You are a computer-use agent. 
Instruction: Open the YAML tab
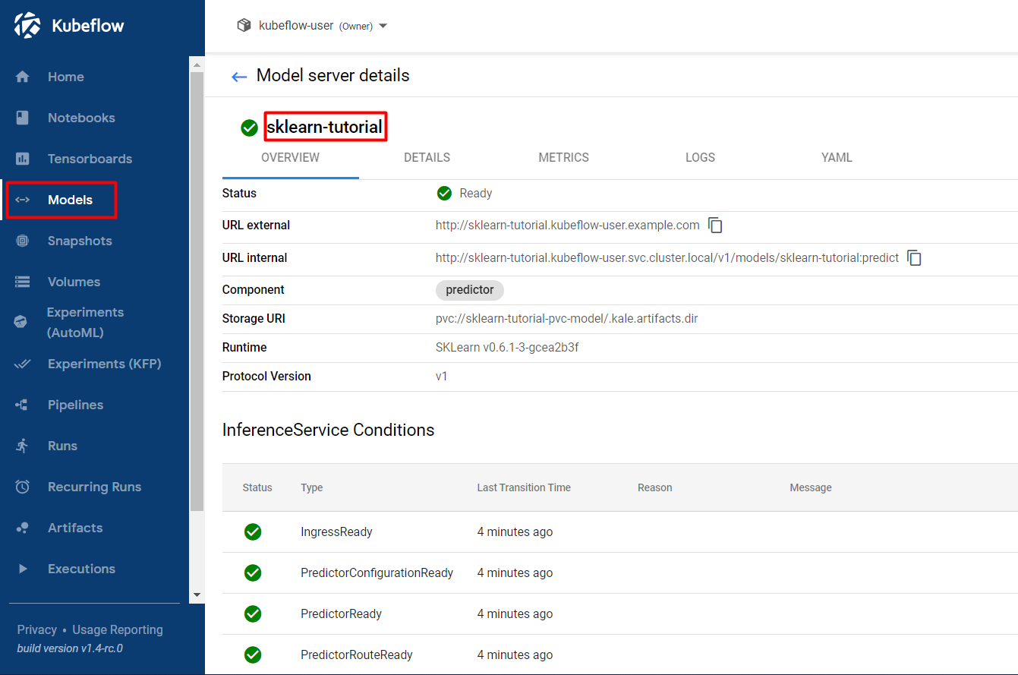point(837,158)
